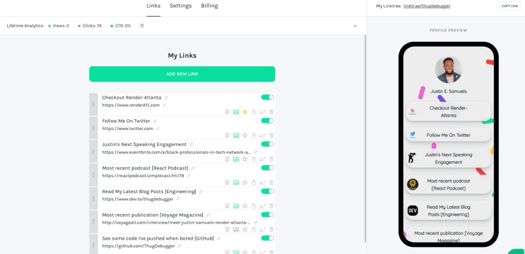Click the https://github.com/ThugDebugger URL text
The height and width of the screenshot is (254, 525).
tap(138, 246)
